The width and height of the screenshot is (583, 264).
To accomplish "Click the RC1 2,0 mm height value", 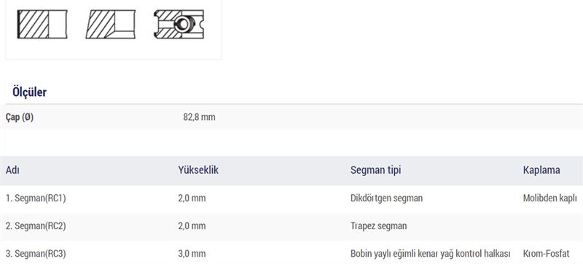I will pos(192,199).
